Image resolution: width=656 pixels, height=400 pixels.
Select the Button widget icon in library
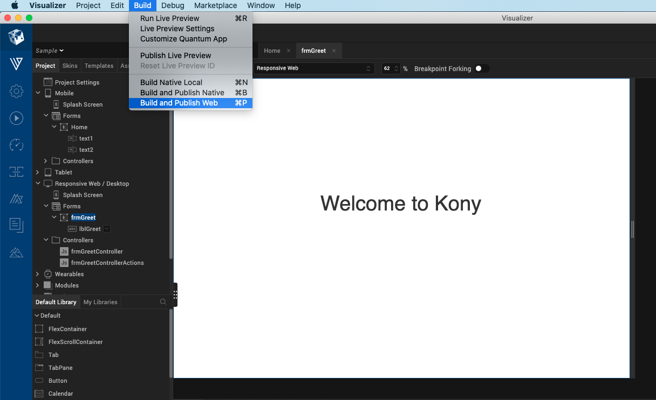coord(39,381)
